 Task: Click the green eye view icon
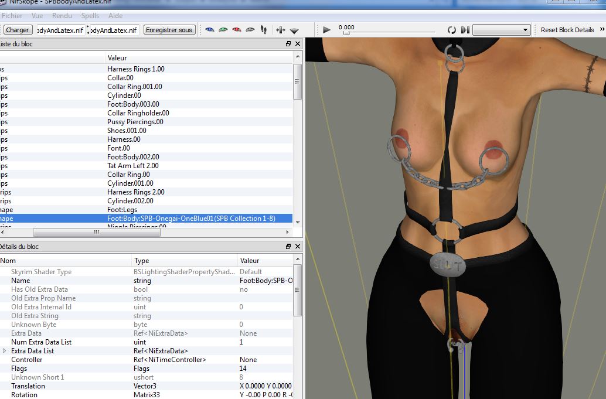(x=223, y=30)
